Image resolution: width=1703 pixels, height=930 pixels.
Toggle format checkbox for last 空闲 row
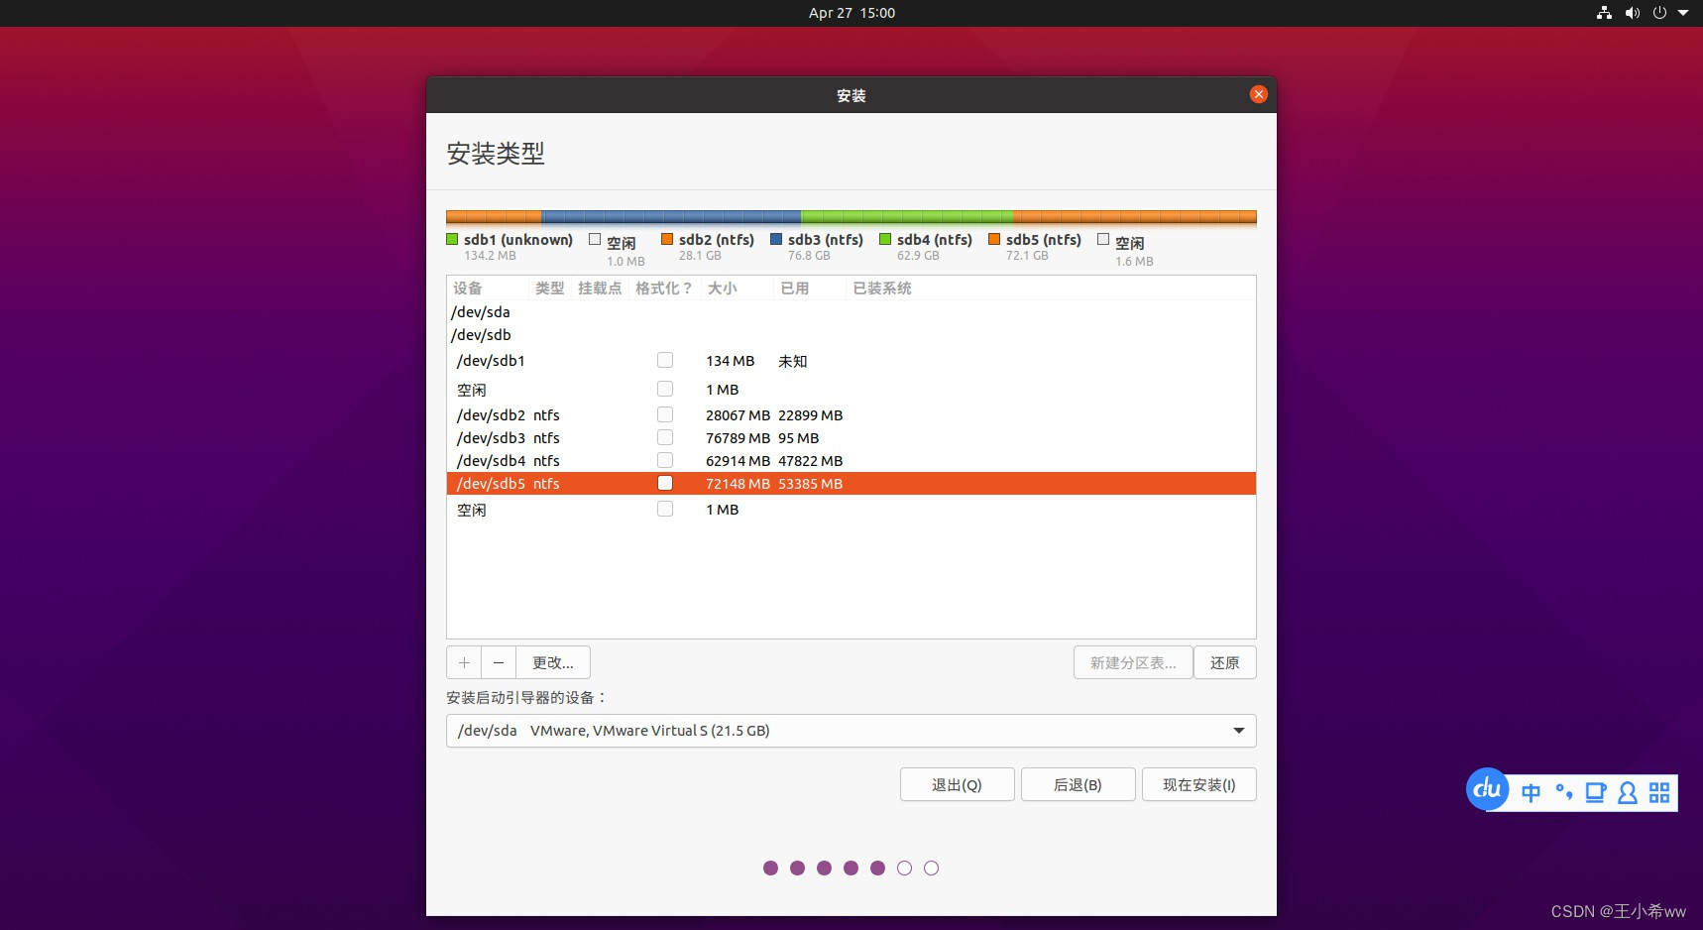coord(665,509)
